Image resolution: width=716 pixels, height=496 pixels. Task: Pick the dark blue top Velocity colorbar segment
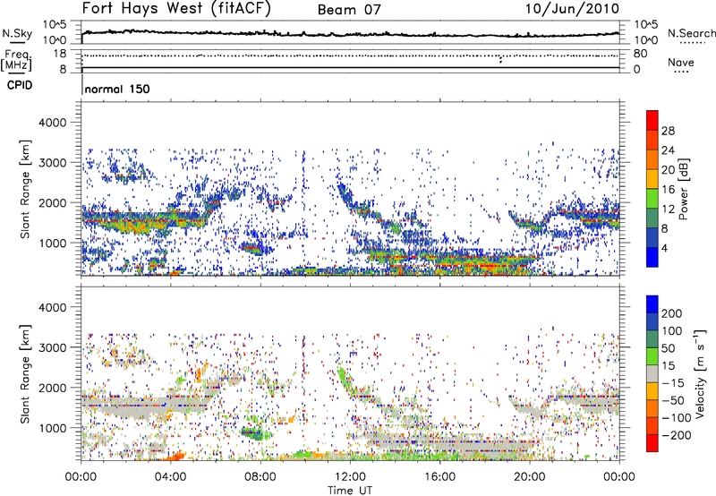(x=652, y=304)
